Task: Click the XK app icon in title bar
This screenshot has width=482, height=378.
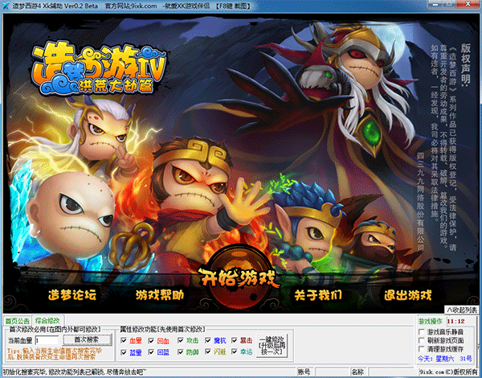Action: coord(6,6)
